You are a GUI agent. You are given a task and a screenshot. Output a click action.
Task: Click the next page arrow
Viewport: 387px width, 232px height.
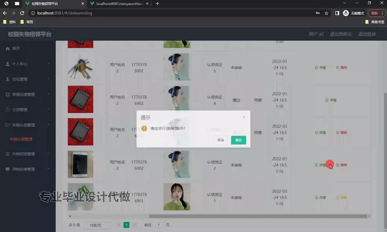[134, 225]
